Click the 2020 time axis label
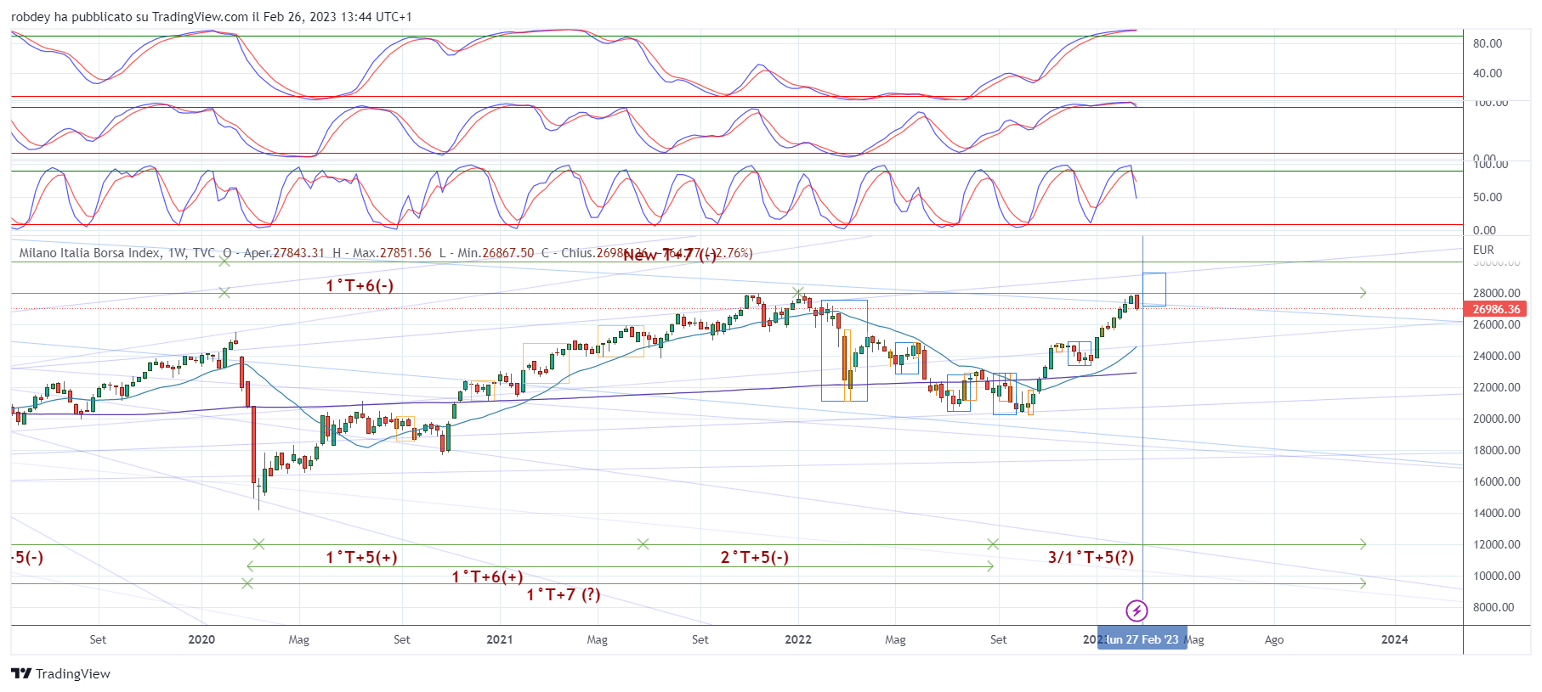The image size is (1542, 692). pyautogui.click(x=201, y=639)
